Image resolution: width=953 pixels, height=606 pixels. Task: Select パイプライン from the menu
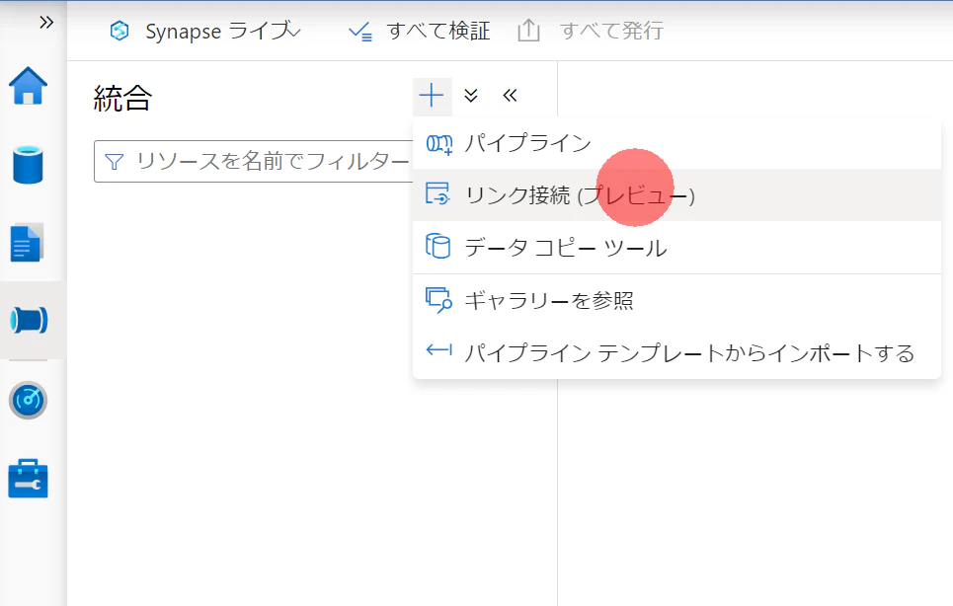pos(676,144)
